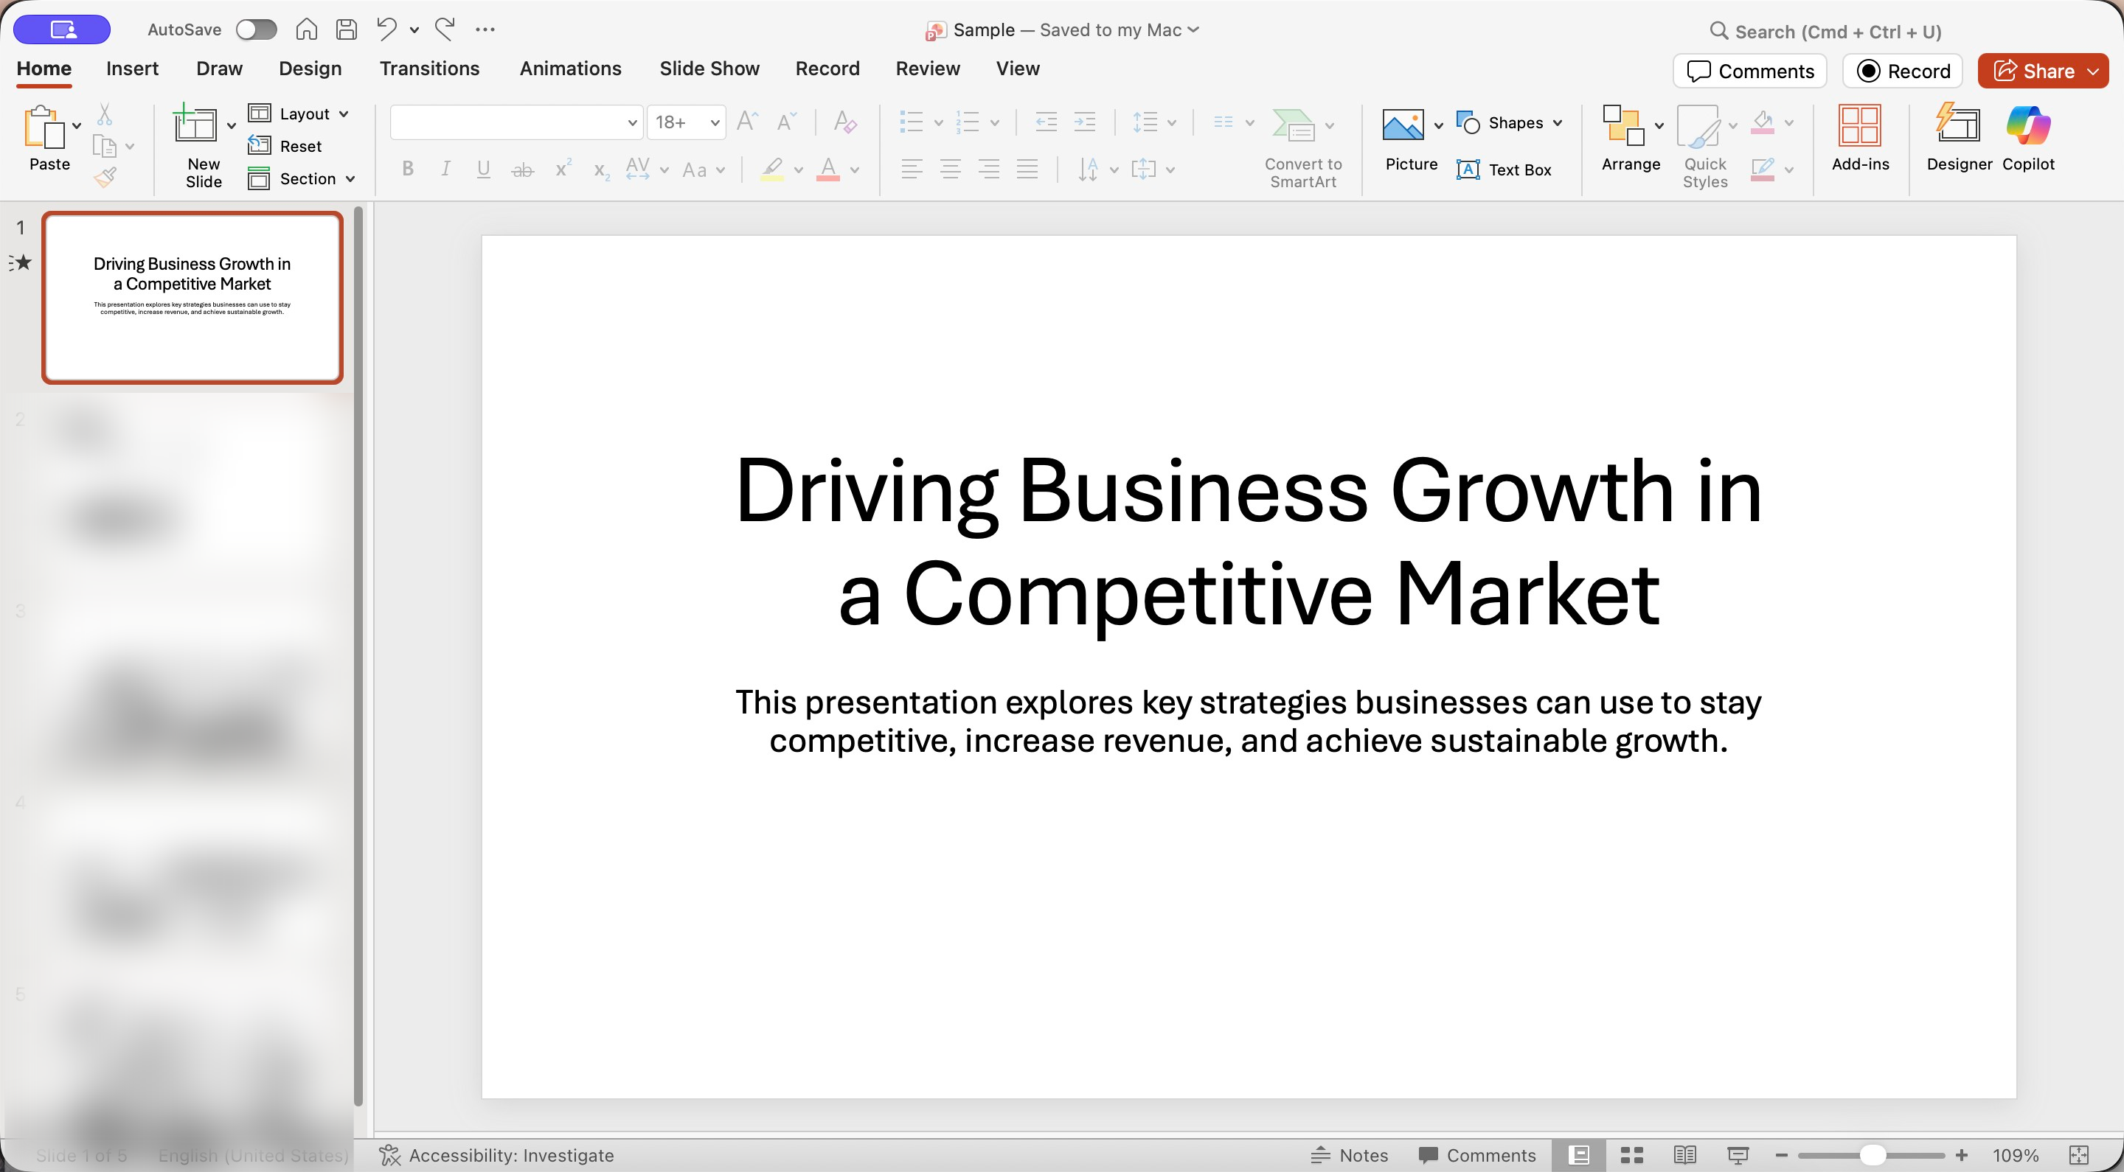Viewport: 2124px width, 1172px height.
Task: Toggle the Notes pane
Action: (x=1350, y=1155)
